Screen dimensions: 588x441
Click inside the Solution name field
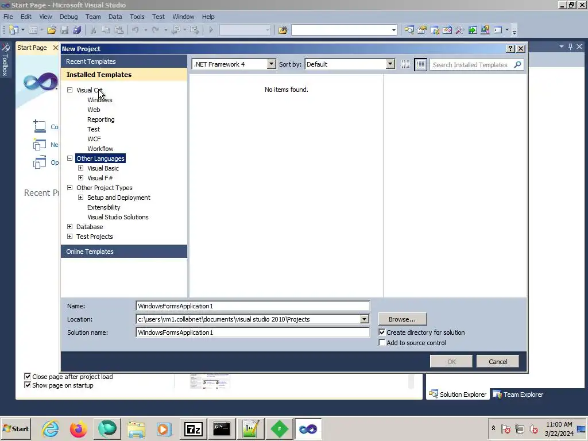pyautogui.click(x=253, y=332)
